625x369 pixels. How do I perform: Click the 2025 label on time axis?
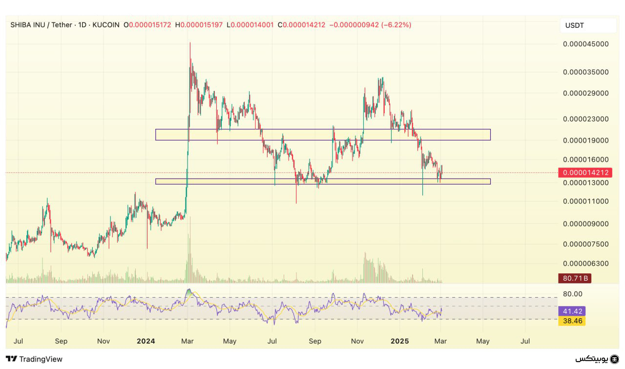(400, 341)
